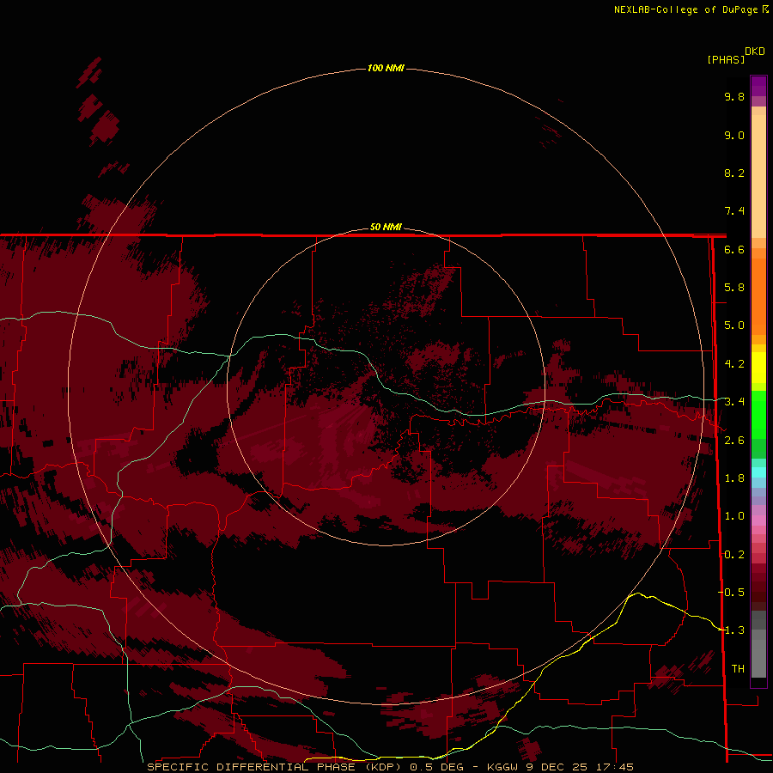Image resolution: width=773 pixels, height=773 pixels.
Task: Click the -0.5 value on the color scale
Action: click(x=731, y=593)
